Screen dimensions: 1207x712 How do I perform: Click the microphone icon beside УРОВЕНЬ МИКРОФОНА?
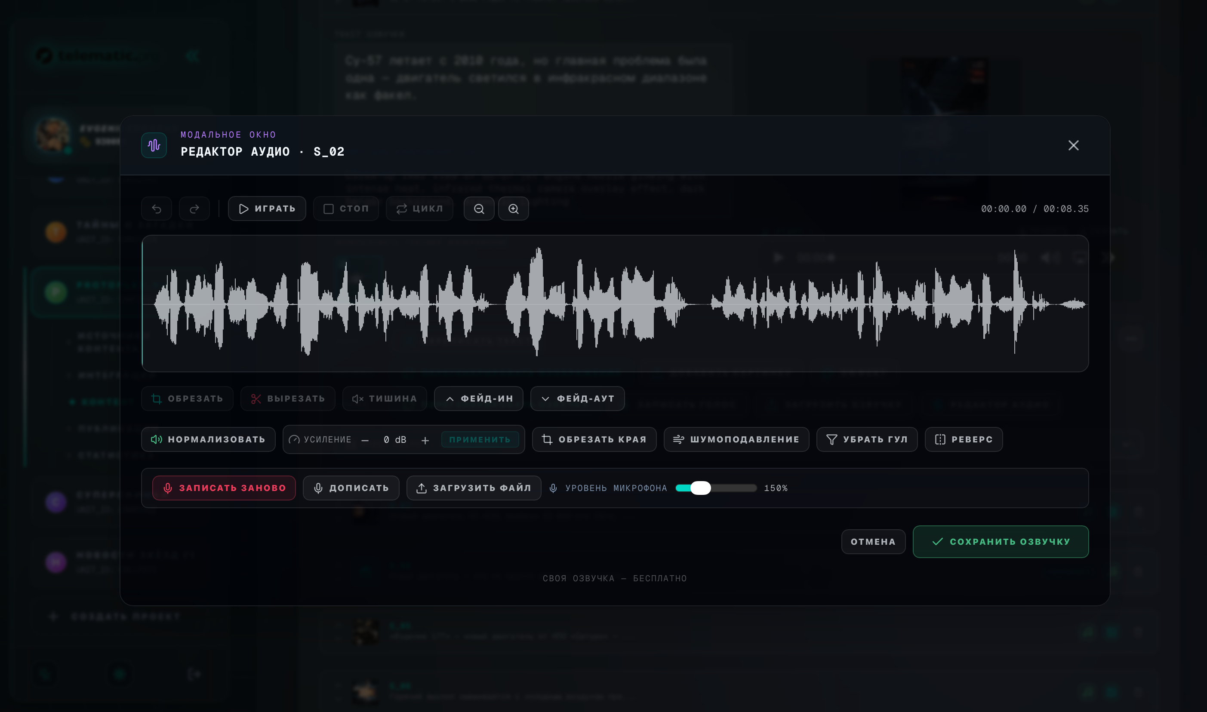pos(553,488)
